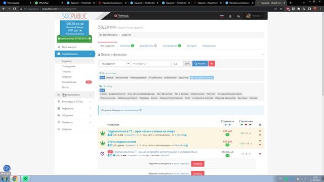324x182 pixels.
Task: Click the red clear-search X button
Action: click(x=212, y=64)
